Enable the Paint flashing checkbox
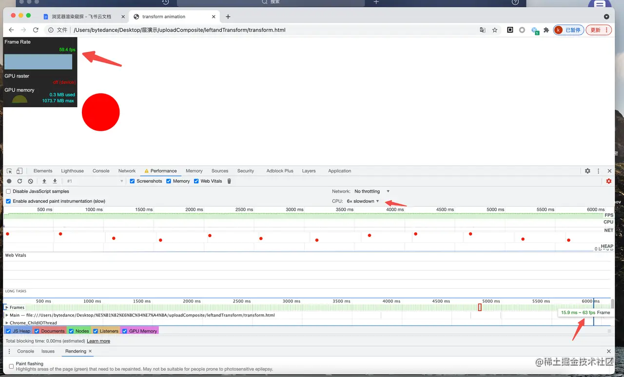Viewport: 624px width, 377px height. (x=11, y=366)
